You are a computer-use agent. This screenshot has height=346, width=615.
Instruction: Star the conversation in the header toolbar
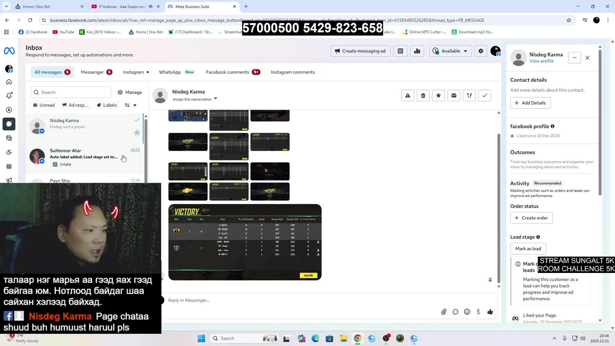pyautogui.click(x=438, y=96)
